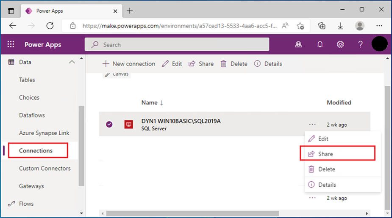Image resolution: width=392 pixels, height=218 pixels.
Task: Click the horizontal scrollbar thumb
Action: pos(192,213)
